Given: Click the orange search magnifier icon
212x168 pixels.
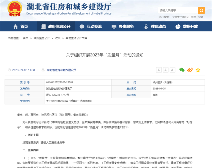Looking at the screenshot, I should 201,10.
